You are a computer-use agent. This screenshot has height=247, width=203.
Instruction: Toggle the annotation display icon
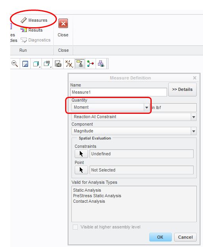[x=80, y=64]
